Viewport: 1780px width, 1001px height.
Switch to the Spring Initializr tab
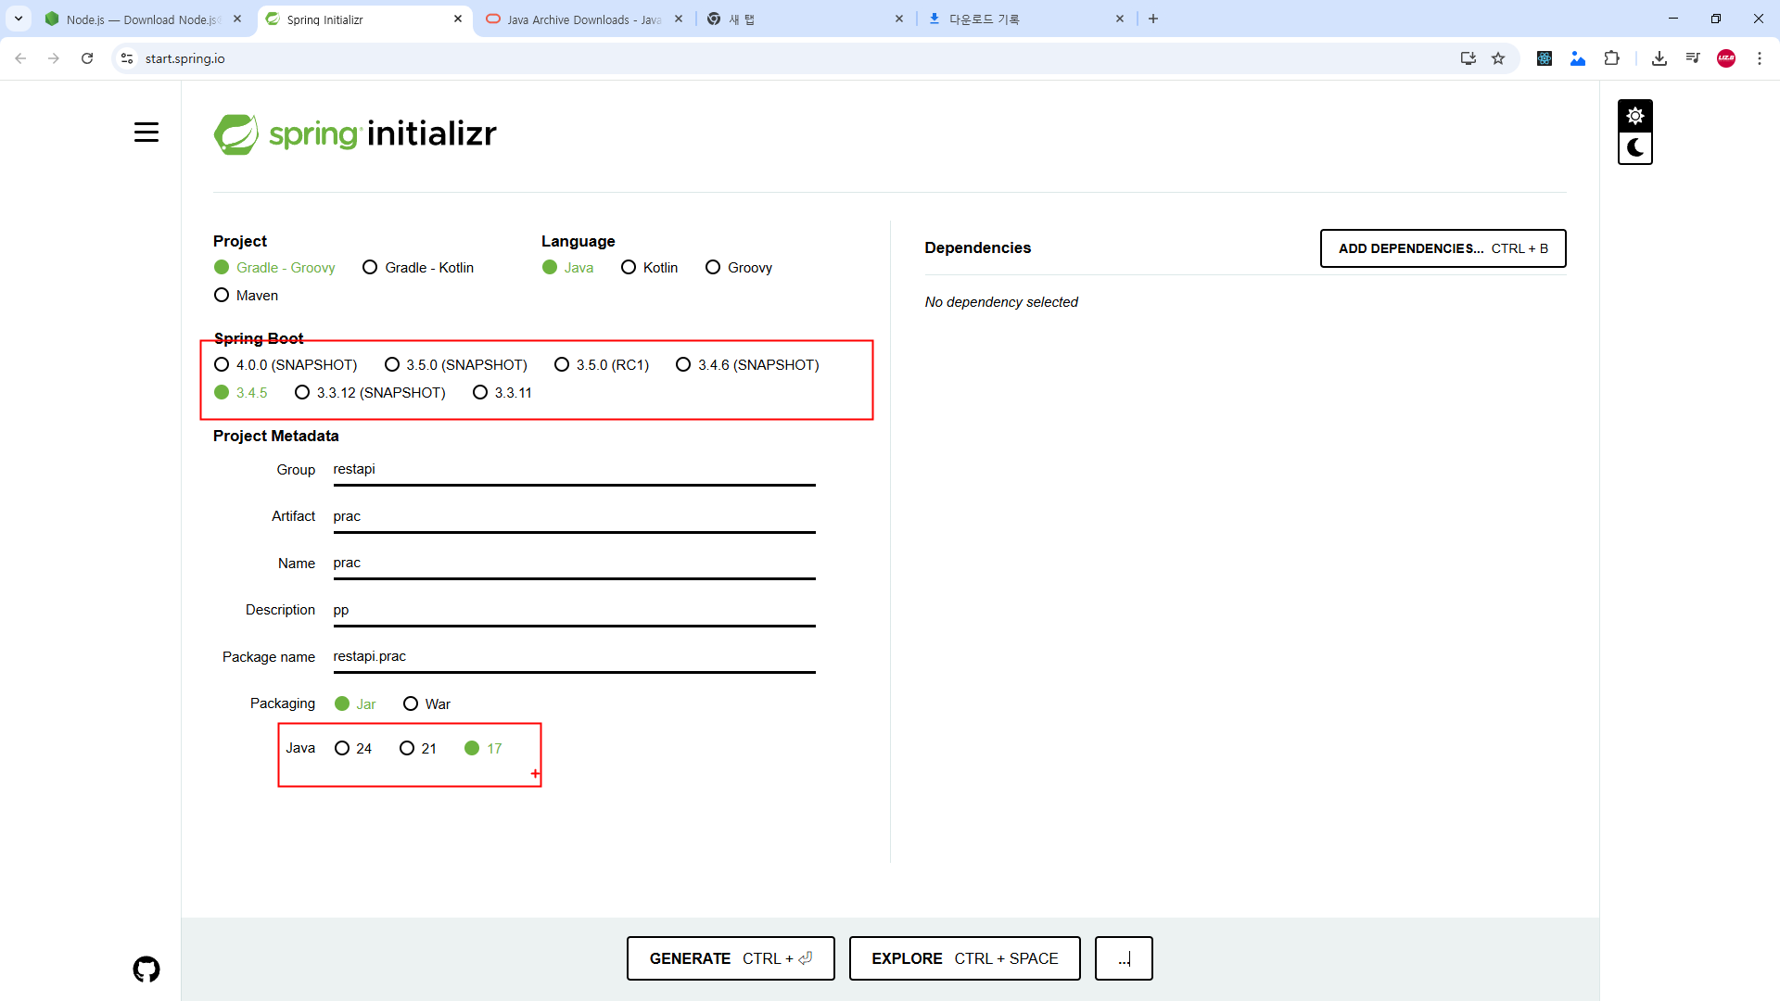tap(364, 19)
